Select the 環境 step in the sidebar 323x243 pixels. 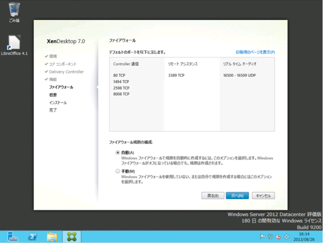click(53, 56)
